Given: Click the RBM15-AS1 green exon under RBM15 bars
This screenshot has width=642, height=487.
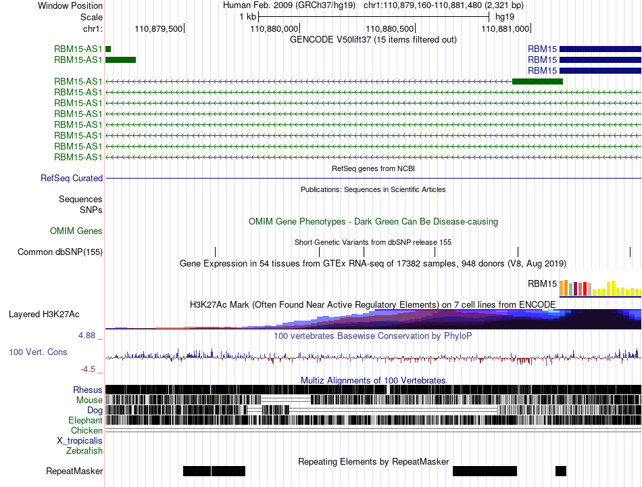Looking at the screenshot, I should pos(538,82).
